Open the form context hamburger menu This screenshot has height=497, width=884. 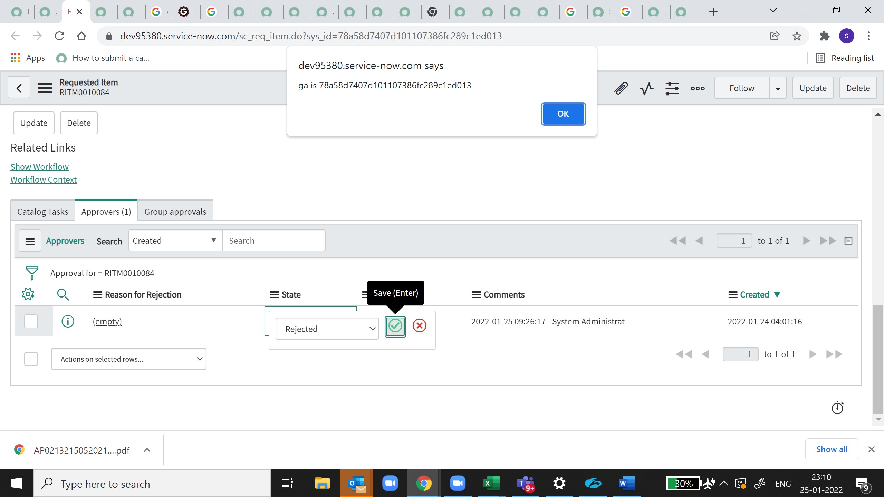coord(45,88)
